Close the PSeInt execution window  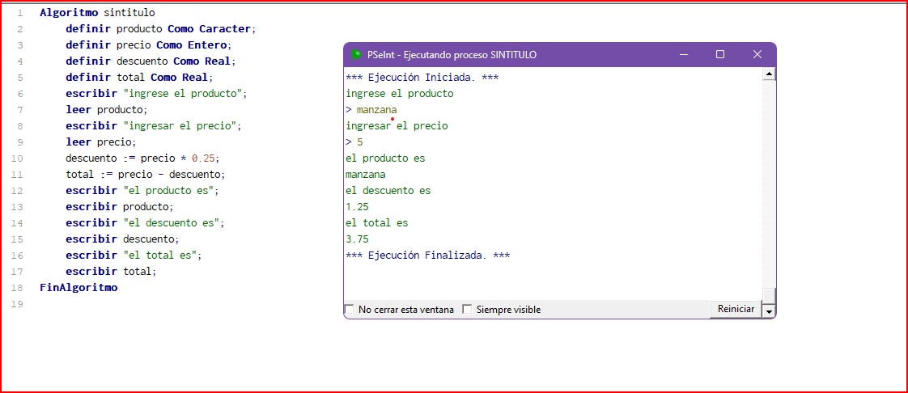[757, 55]
